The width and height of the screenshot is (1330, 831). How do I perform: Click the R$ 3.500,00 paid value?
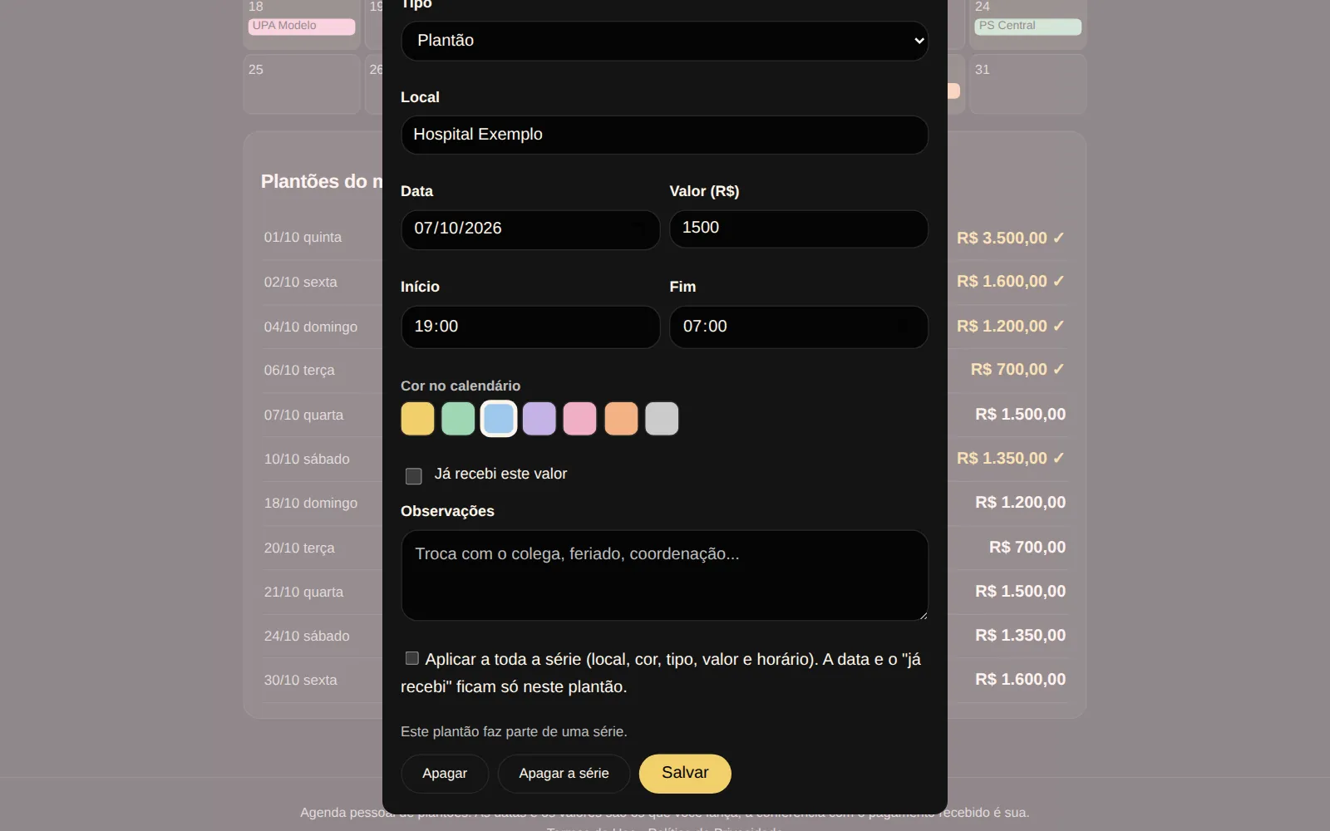pyautogui.click(x=1010, y=238)
